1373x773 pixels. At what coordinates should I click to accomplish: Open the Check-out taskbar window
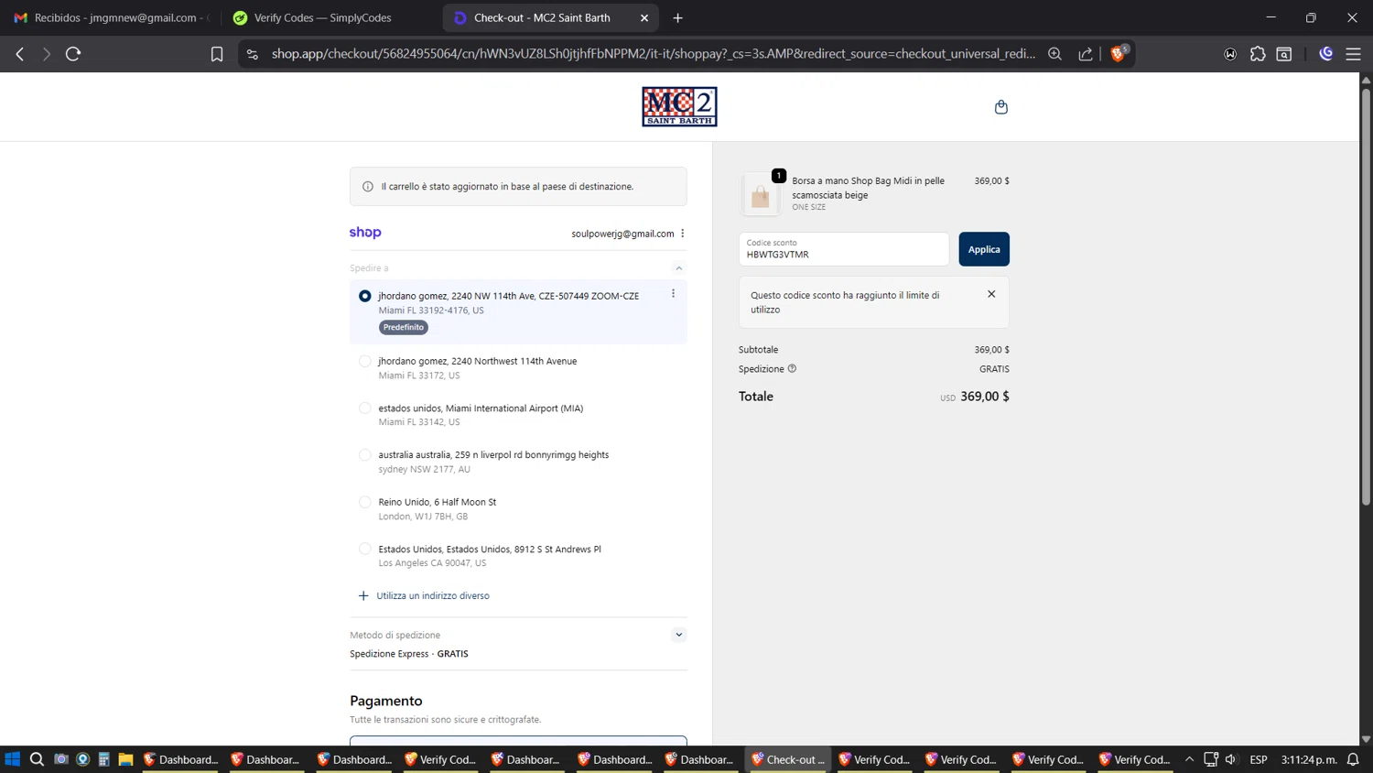(x=788, y=759)
